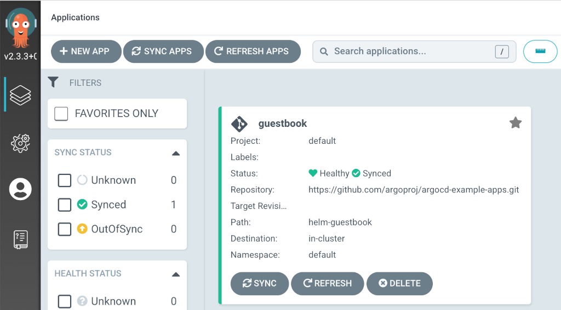
Task: Click the Healthy status text
Action: pos(334,173)
